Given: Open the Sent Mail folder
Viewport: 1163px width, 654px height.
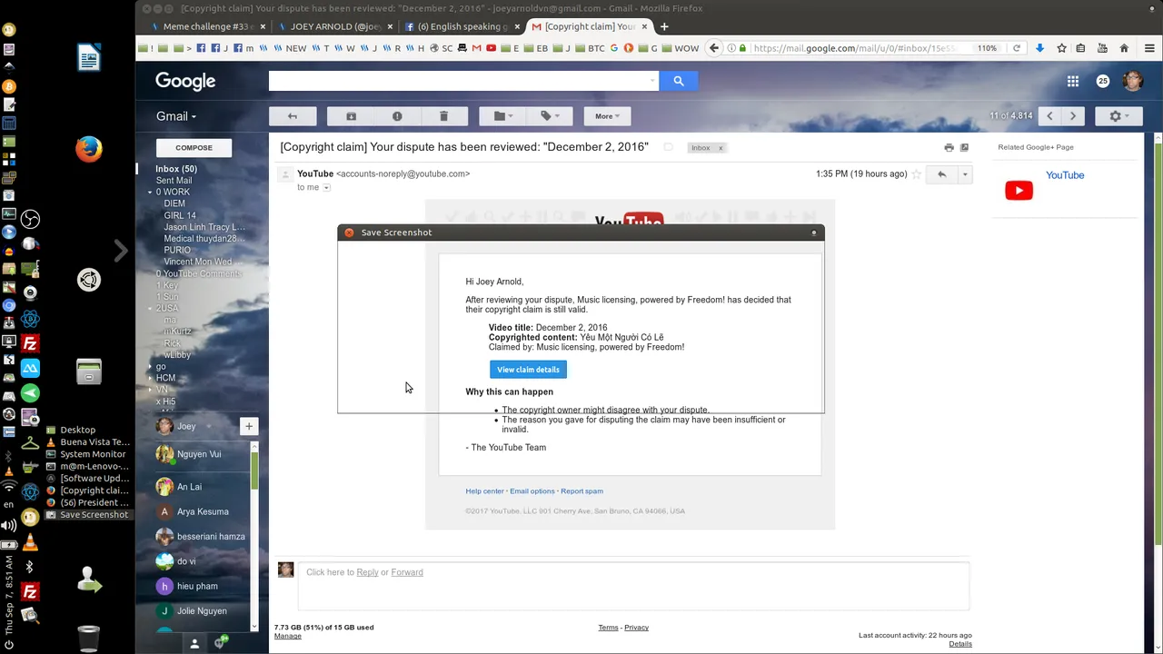Looking at the screenshot, I should point(174,181).
